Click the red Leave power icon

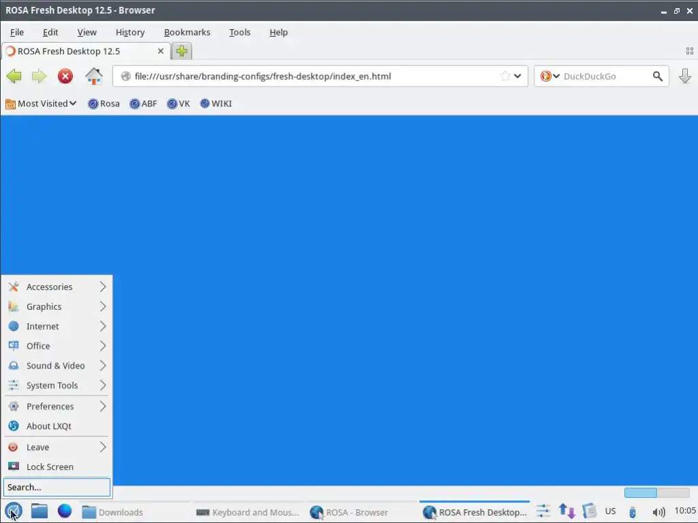tap(14, 447)
